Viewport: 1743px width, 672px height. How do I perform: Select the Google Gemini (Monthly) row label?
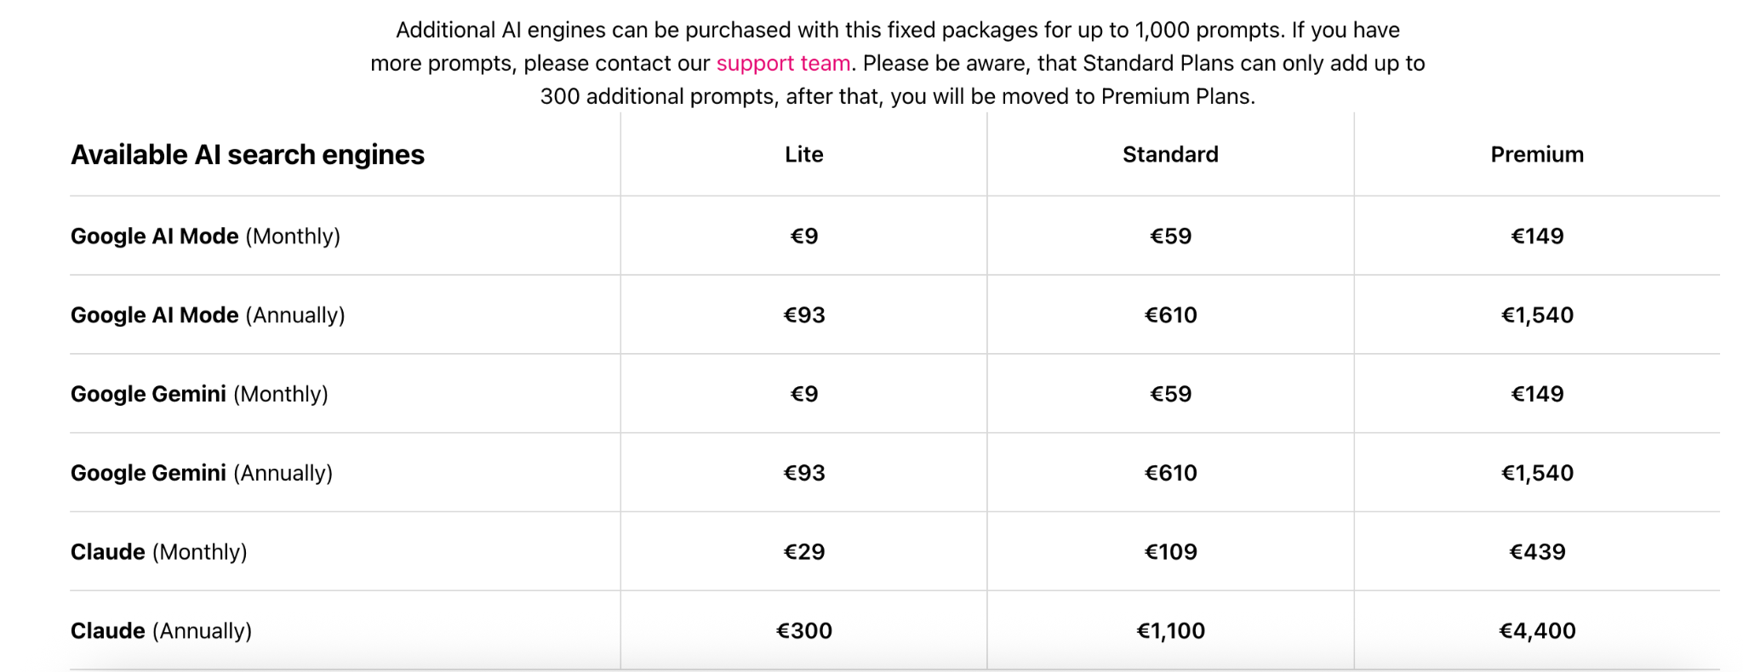(x=199, y=394)
